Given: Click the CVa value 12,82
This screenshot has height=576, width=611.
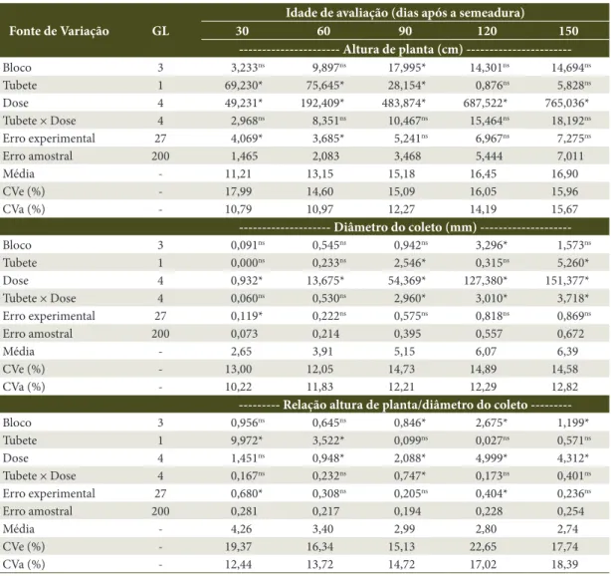Looking at the screenshot, I should (x=564, y=387).
